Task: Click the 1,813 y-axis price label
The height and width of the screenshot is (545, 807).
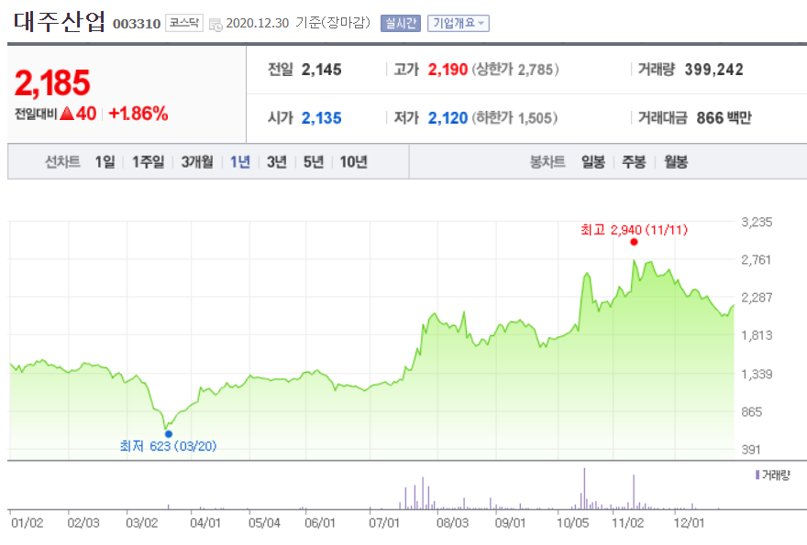Action: coord(757,336)
